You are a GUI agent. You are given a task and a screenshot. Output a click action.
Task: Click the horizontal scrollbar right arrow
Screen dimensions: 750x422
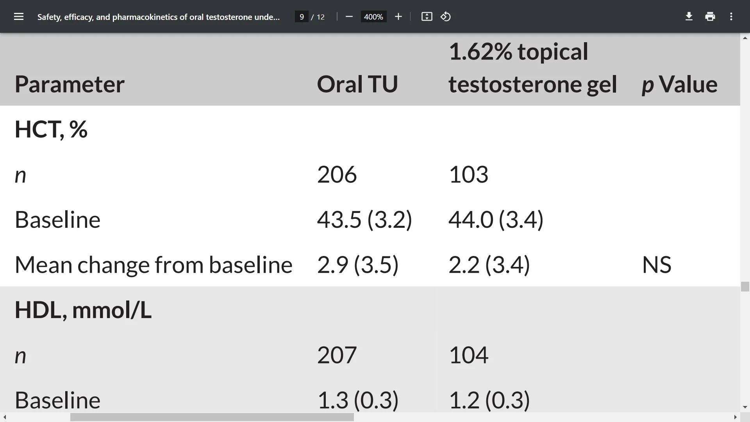736,417
